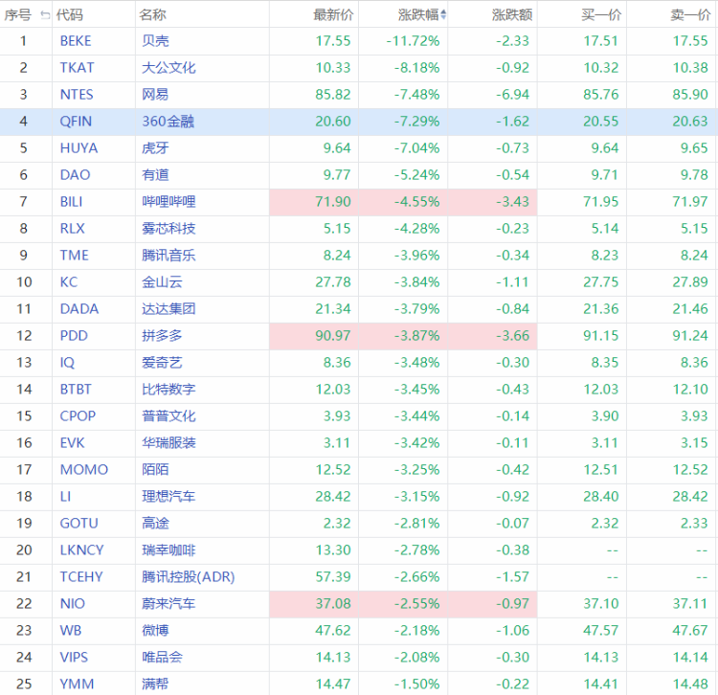Open stock code MOMO

click(x=84, y=469)
